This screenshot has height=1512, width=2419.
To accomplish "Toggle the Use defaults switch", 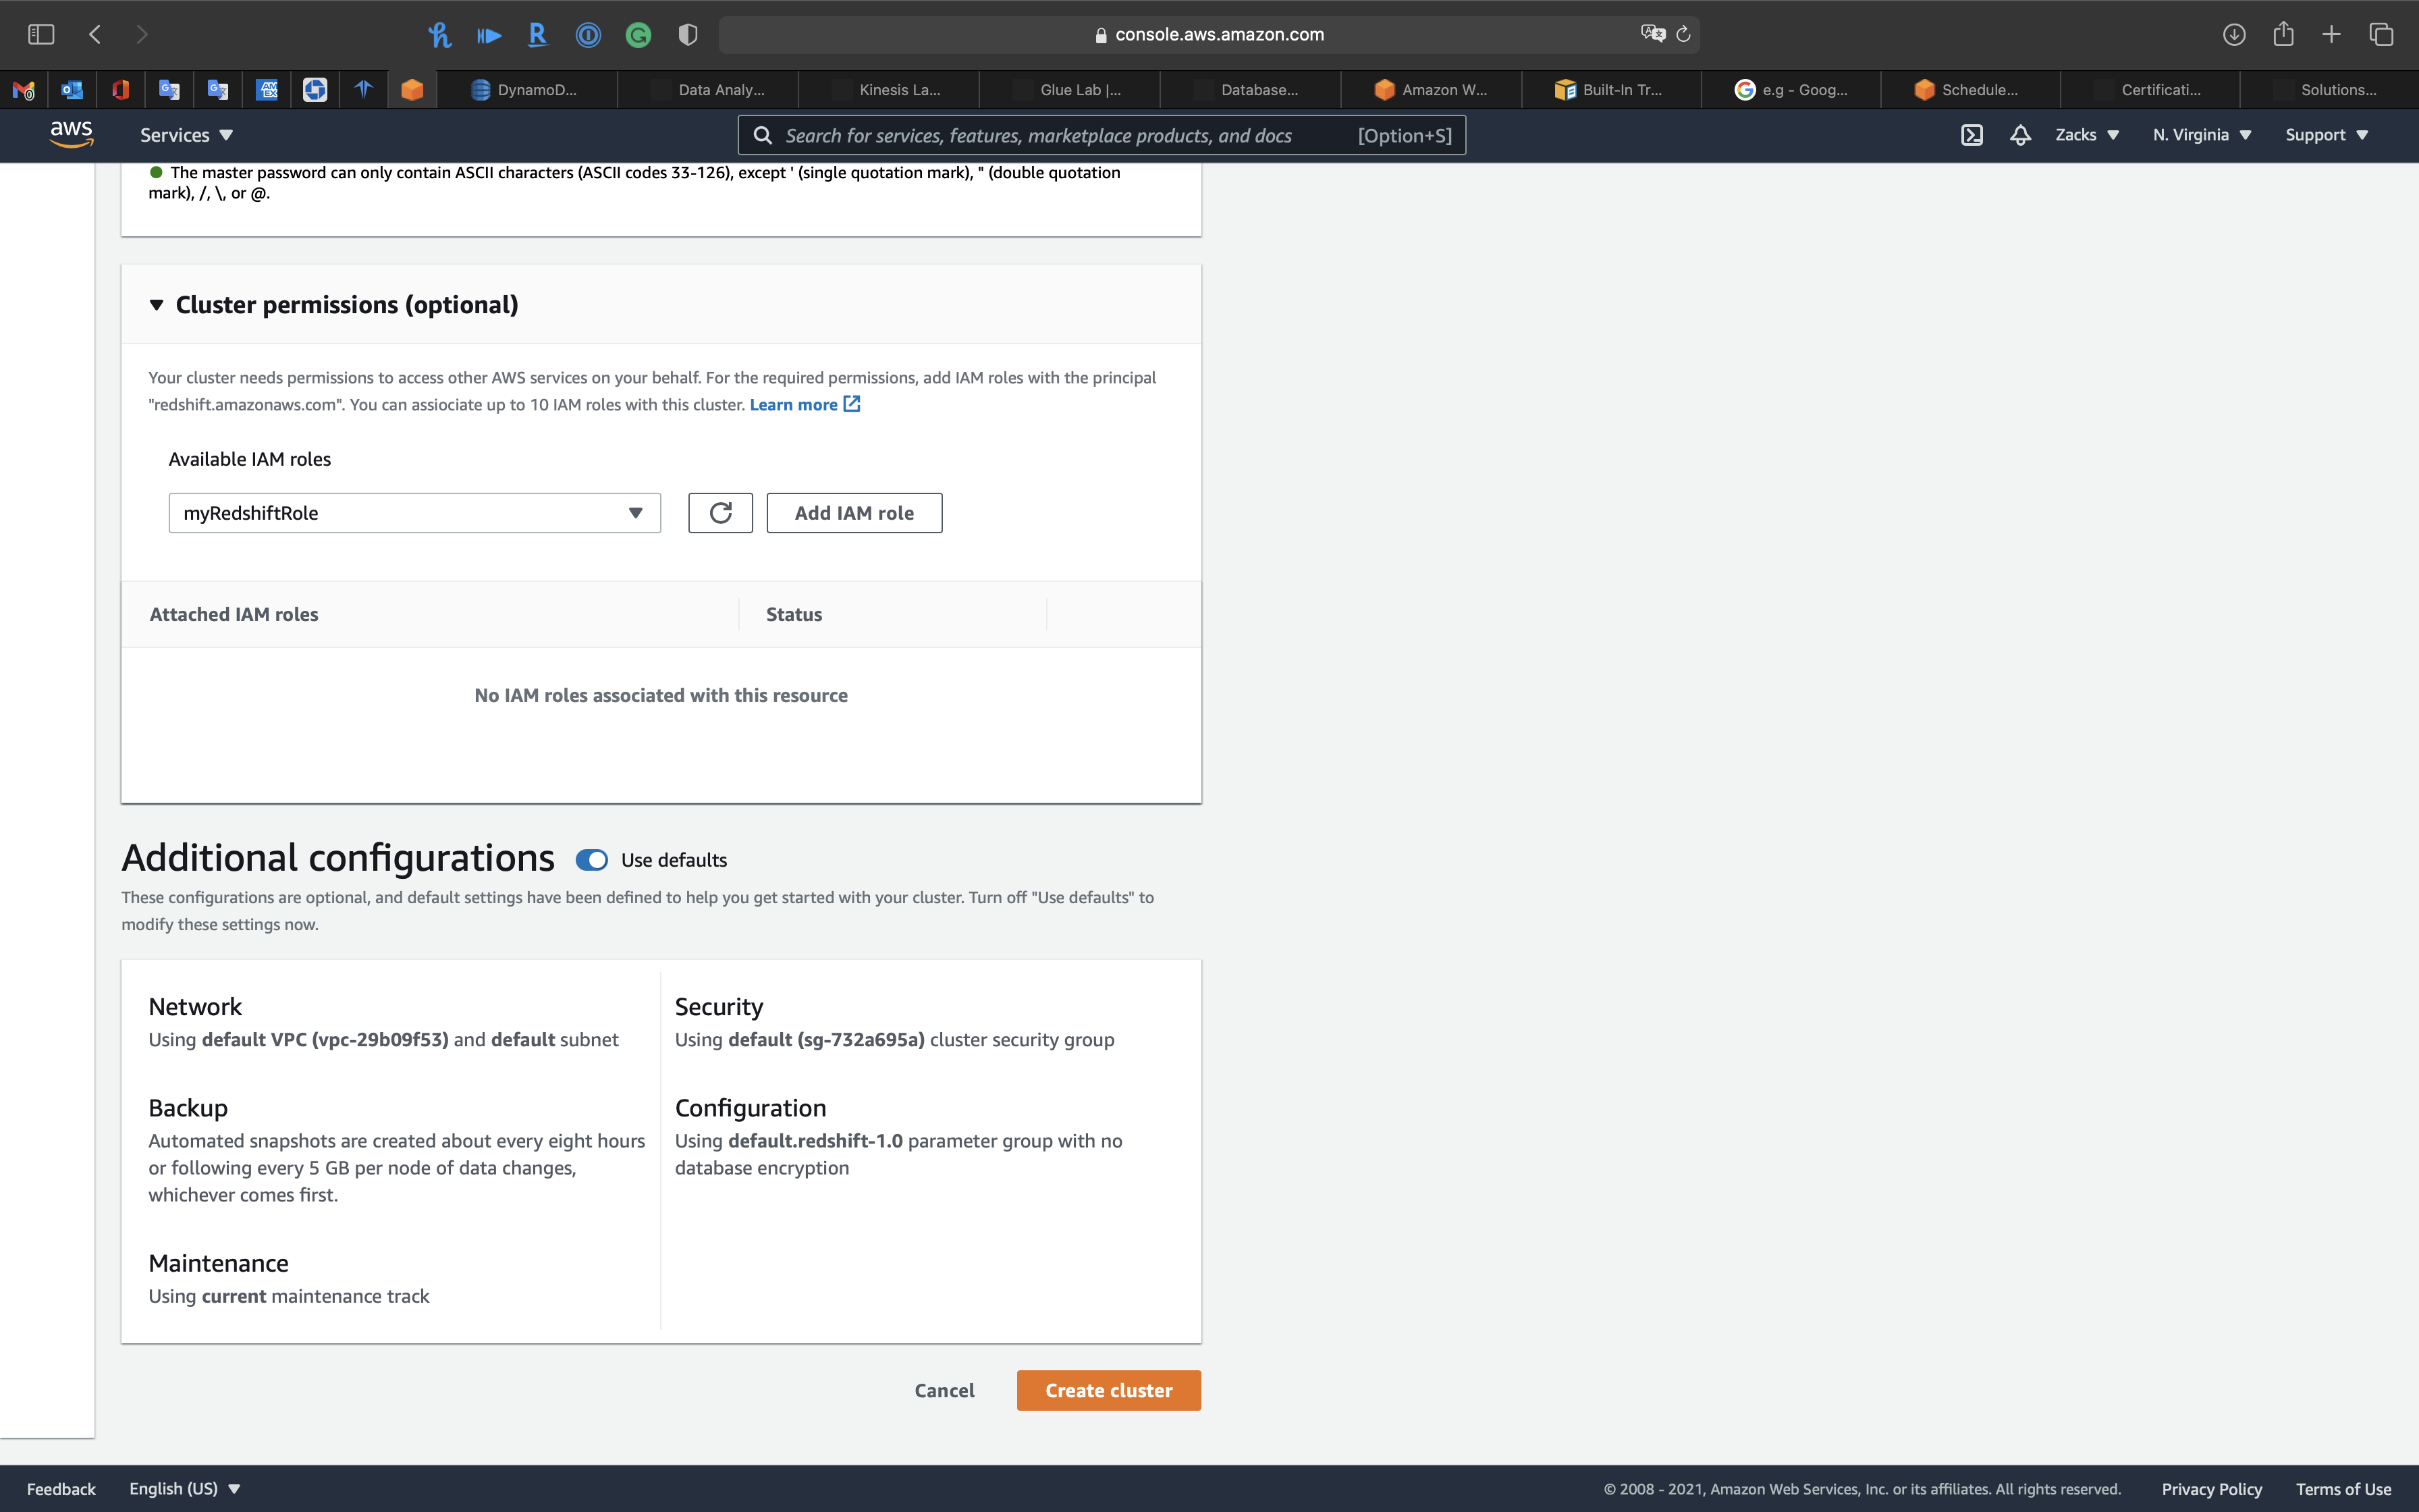I will tap(592, 860).
